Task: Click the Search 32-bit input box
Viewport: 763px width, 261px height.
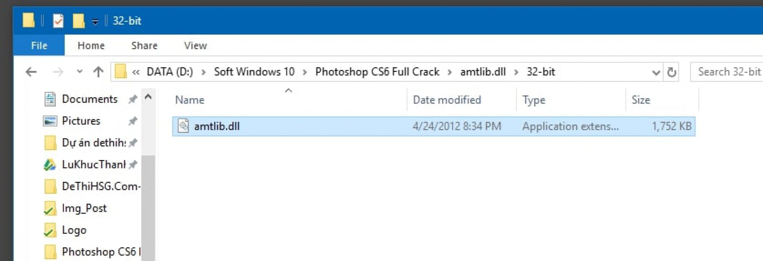Action: coord(727,72)
